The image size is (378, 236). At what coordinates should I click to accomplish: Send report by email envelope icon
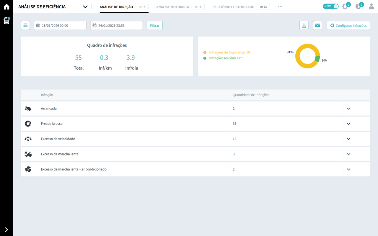click(317, 26)
